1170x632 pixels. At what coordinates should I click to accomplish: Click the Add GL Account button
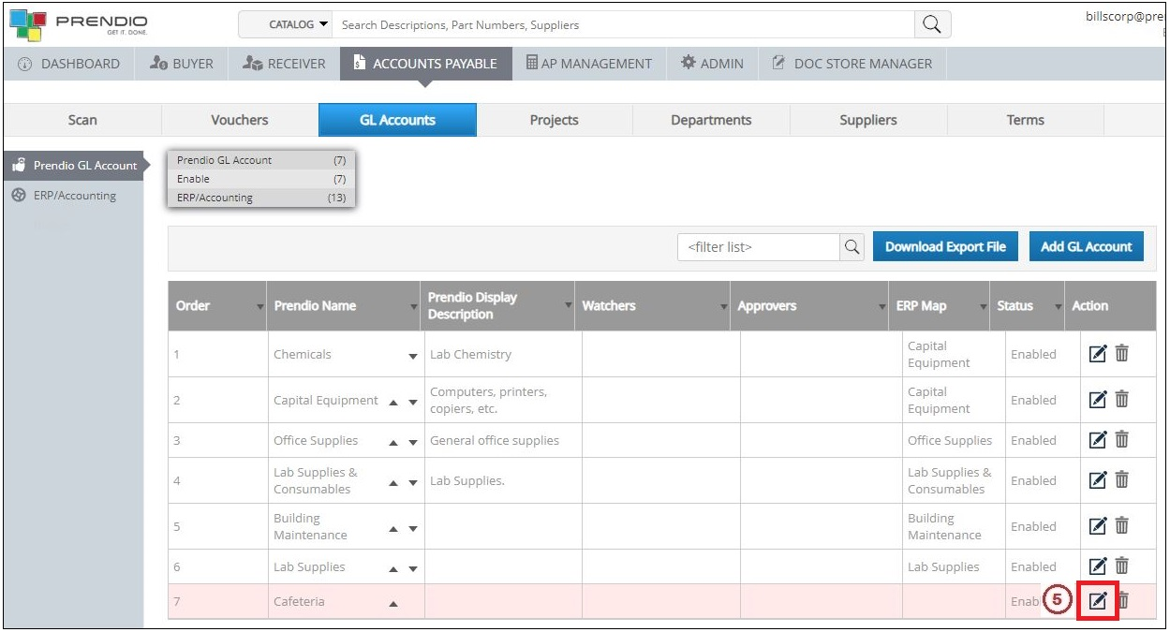coord(1086,246)
